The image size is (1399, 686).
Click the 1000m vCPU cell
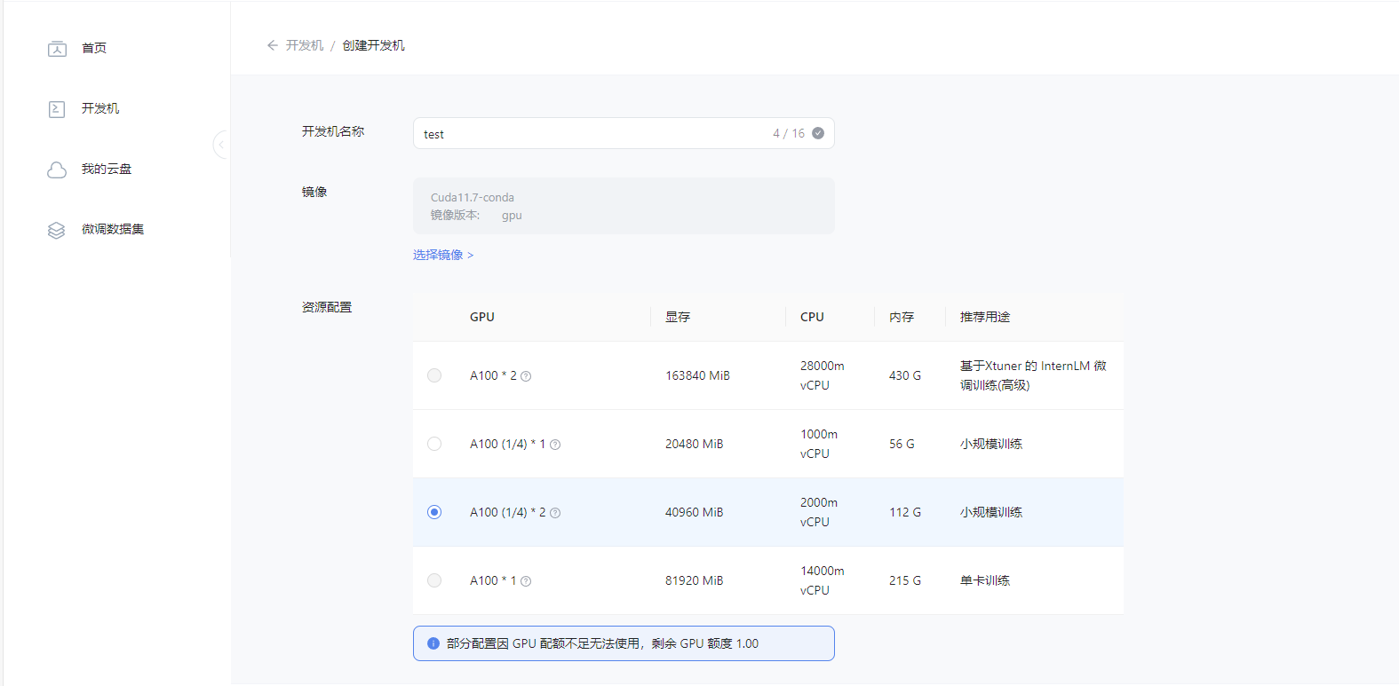coord(819,444)
